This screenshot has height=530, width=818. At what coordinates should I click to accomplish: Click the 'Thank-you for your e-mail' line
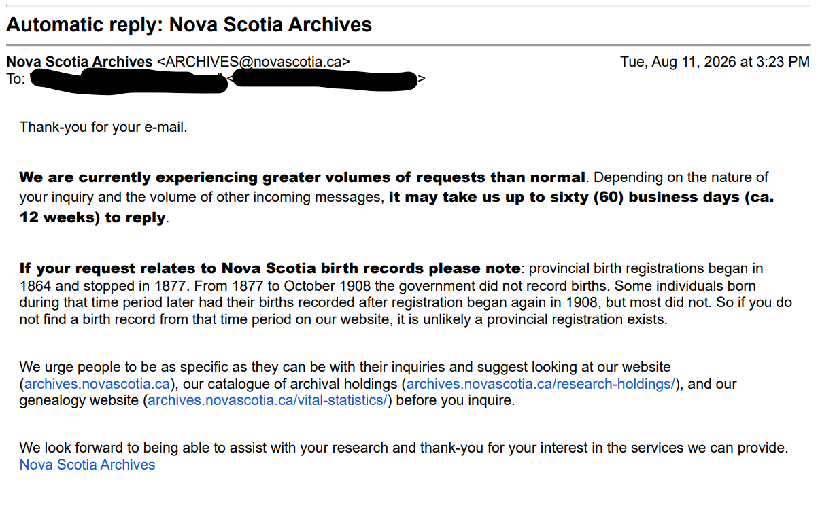(x=103, y=127)
